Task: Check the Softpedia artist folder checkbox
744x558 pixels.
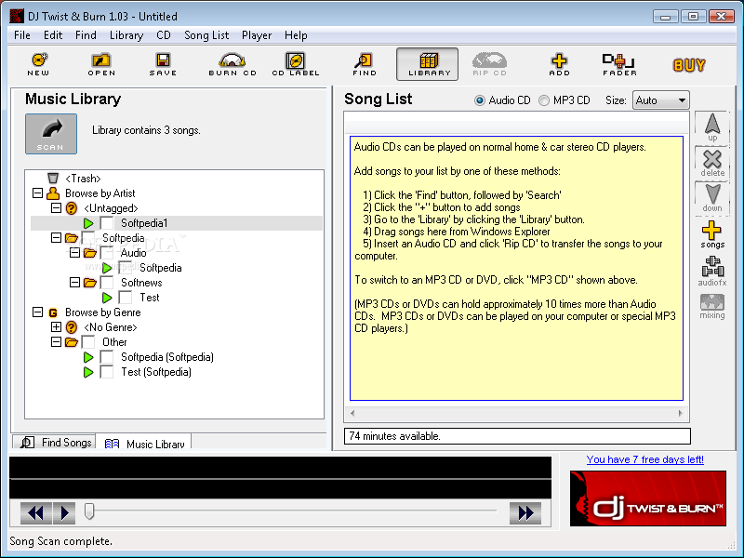Action: 88,238
